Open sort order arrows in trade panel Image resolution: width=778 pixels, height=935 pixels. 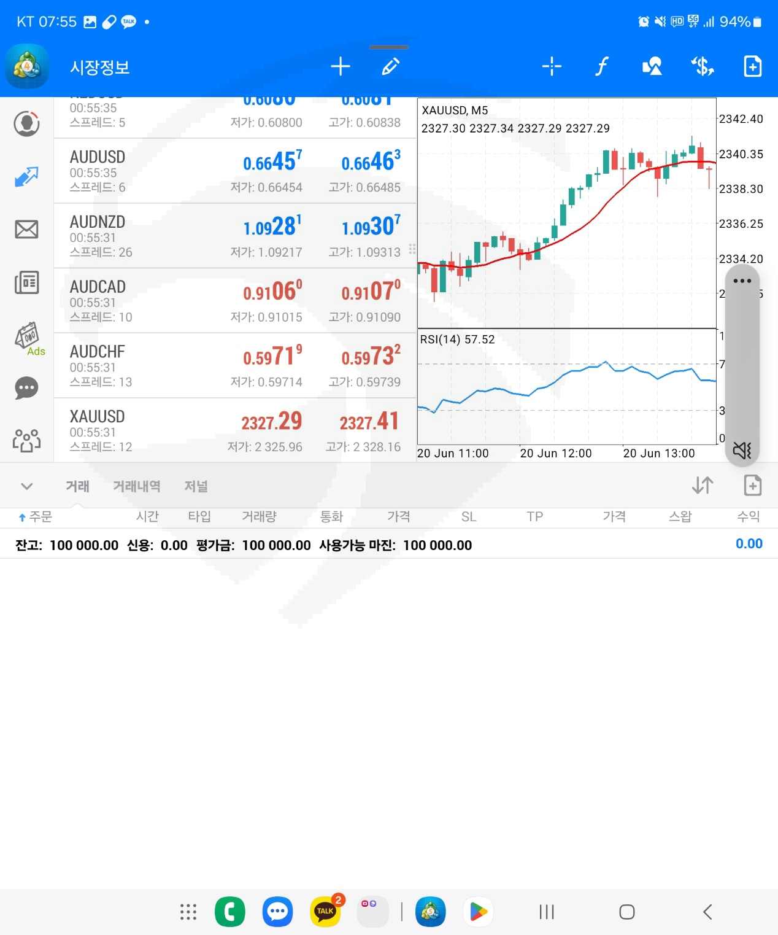pyautogui.click(x=702, y=486)
